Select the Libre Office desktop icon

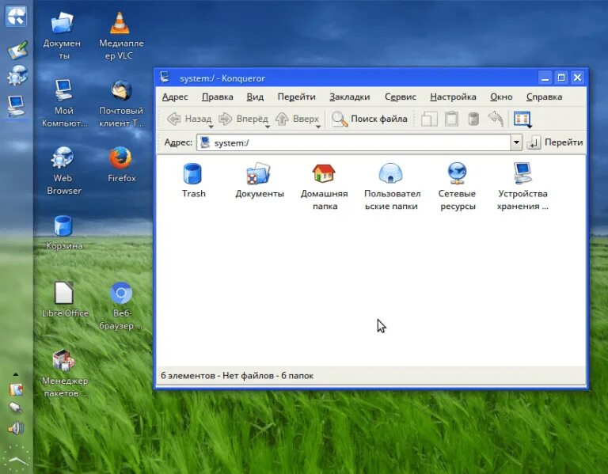pyautogui.click(x=64, y=300)
